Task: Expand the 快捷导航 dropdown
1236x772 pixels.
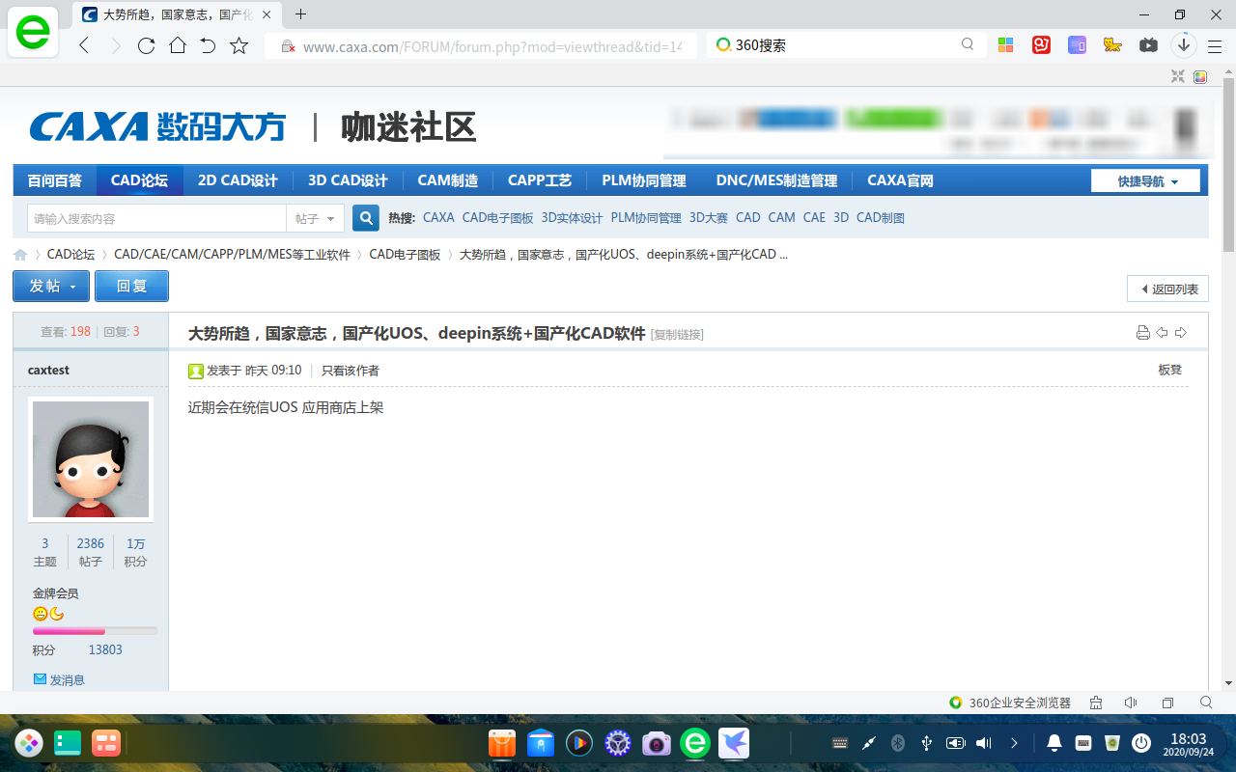Action: click(1146, 181)
